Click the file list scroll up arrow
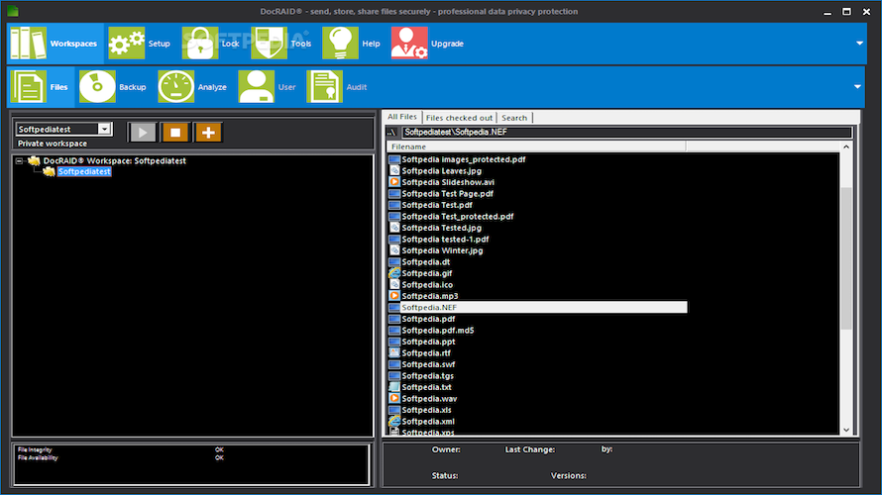 pos(846,147)
